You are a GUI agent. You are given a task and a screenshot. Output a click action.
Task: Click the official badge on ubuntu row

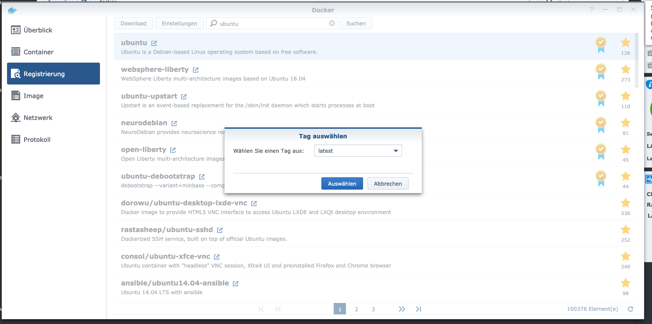601,45
